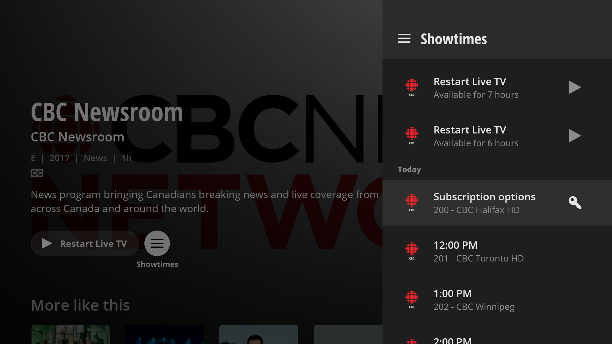Choose the 1:00 PM CBC Winnipeg showtime
This screenshot has height=344, width=612.
point(474,299)
